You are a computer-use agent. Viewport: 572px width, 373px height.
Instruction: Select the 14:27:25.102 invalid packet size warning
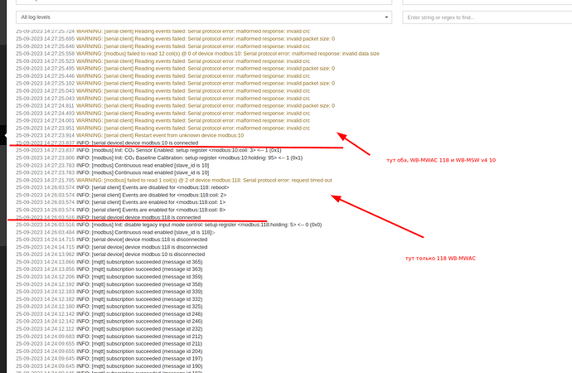pos(176,84)
